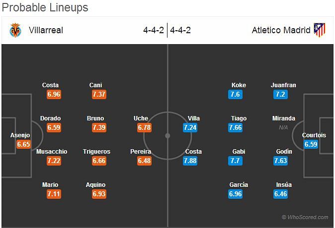Viewport: 335px width, 228px height.
Task: Open the Atletico Madrid team name link
Action: (x=281, y=30)
